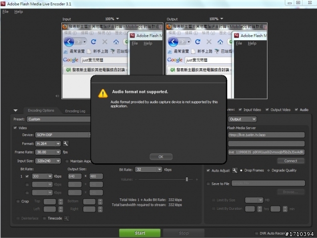Open the video Device SCFH DSF dropdown
Screen dimensions: 317x238
(x=63, y=135)
